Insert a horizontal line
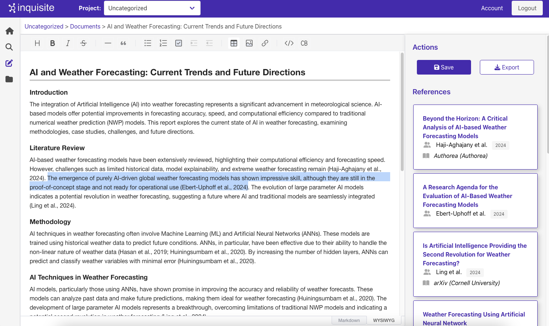Image resolution: width=549 pixels, height=326 pixels. point(108,43)
